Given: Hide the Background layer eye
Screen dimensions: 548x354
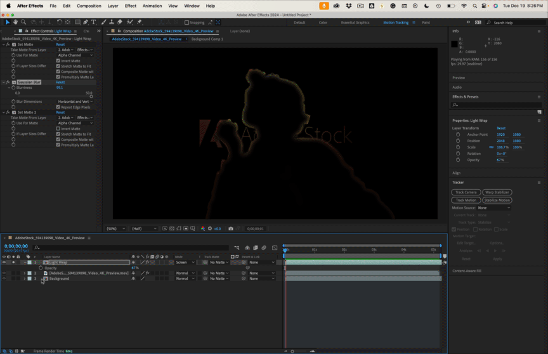Looking at the screenshot, I should coord(4,279).
